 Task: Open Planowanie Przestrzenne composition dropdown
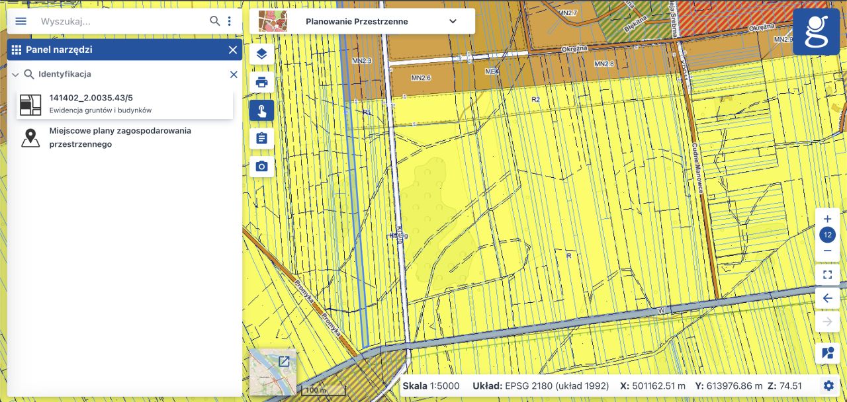click(x=453, y=21)
